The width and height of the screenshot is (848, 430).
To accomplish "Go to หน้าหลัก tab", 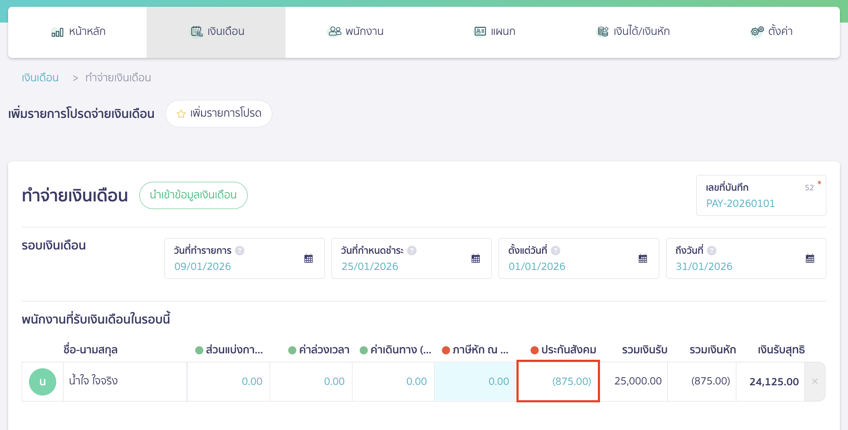I will [78, 32].
